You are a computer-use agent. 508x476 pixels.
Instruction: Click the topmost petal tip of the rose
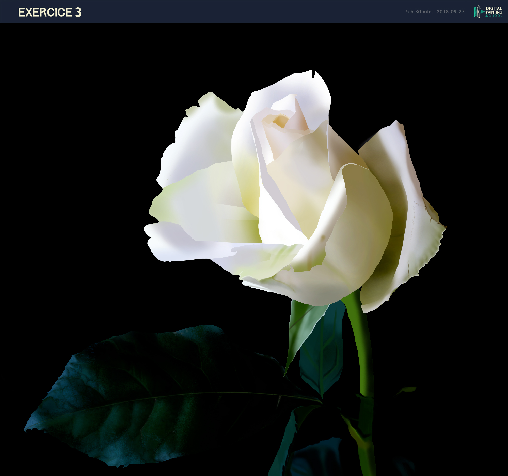pos(311,73)
